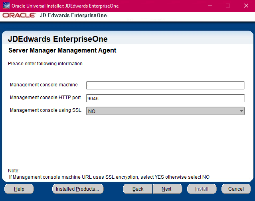Click the Oracle Universal Installer title bar icon
This screenshot has width=255, height=201.
[6, 6]
